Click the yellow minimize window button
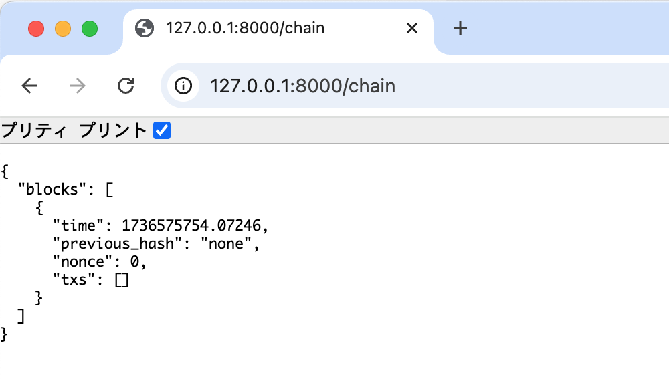The image size is (669, 381). tap(63, 29)
